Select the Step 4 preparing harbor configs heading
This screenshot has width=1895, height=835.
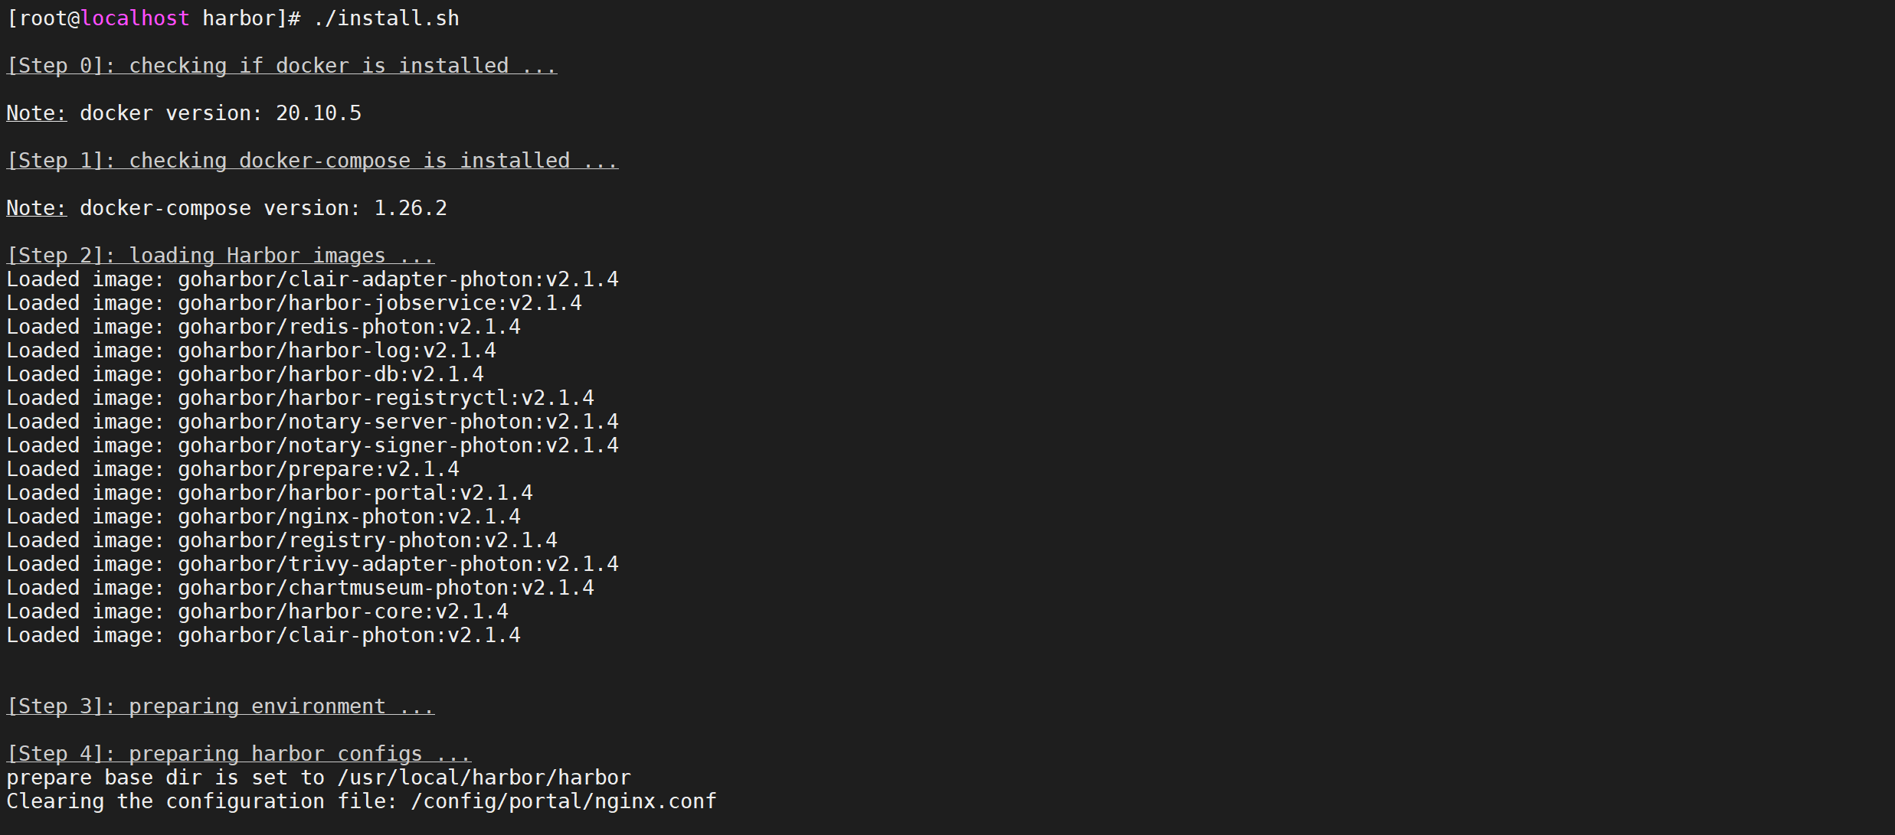239,754
